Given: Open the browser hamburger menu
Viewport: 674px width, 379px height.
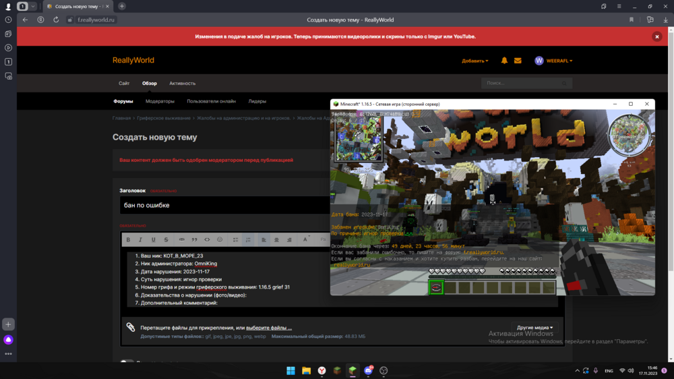Looking at the screenshot, I should [619, 7].
